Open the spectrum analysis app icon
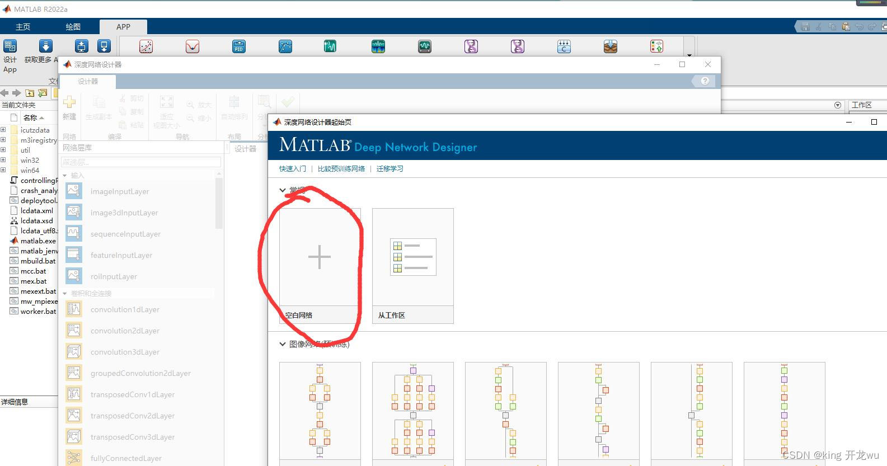 (x=378, y=47)
